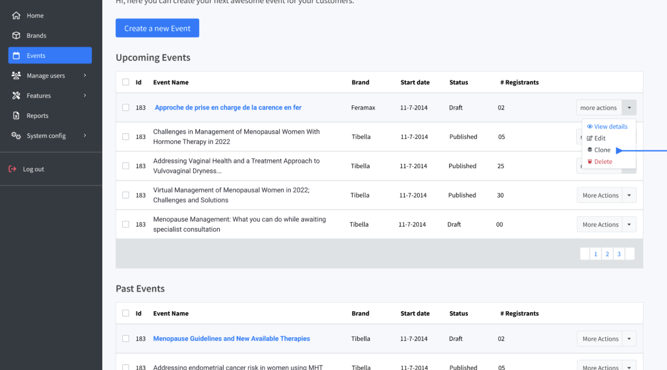Click More Actions for Menopause Guidelines row
The width and height of the screenshot is (667, 370).
pyautogui.click(x=599, y=339)
